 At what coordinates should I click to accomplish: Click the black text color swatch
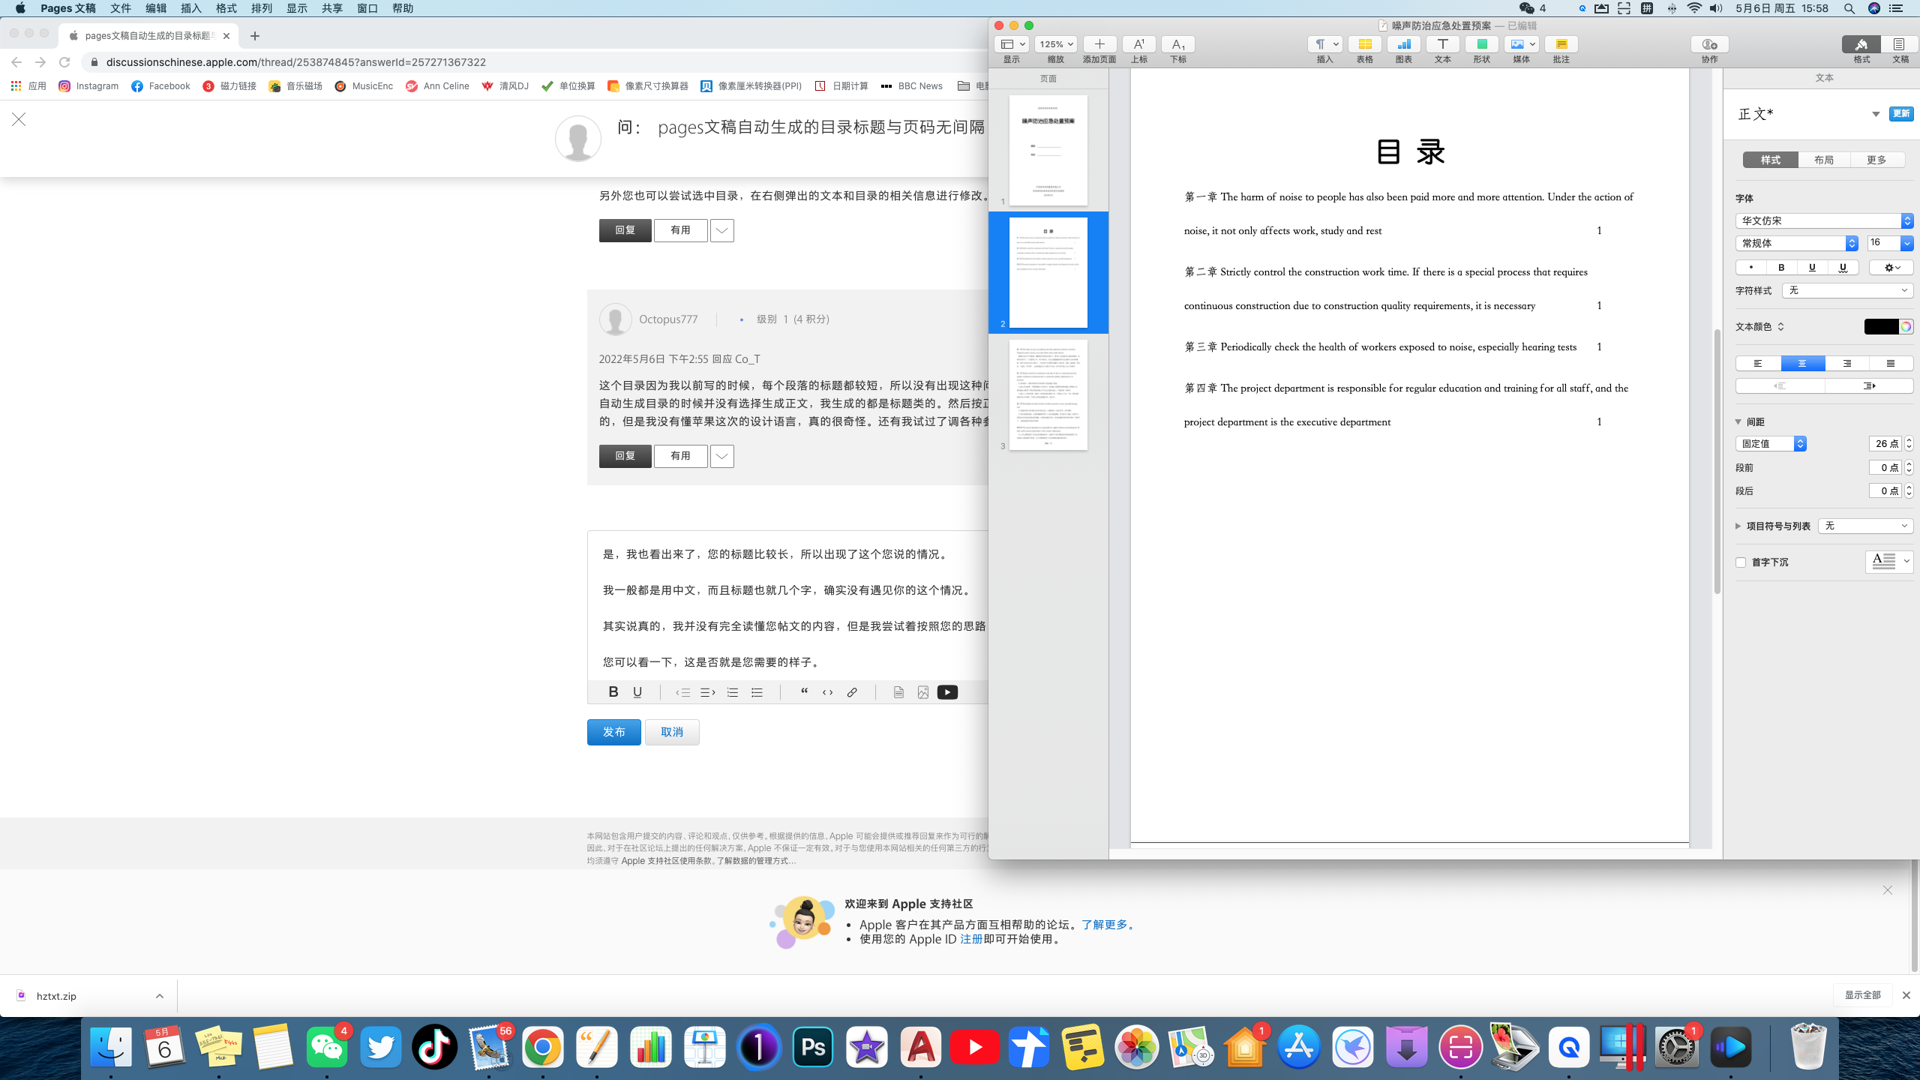(1880, 327)
